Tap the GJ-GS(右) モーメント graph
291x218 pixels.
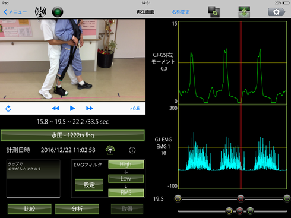pos(233,62)
